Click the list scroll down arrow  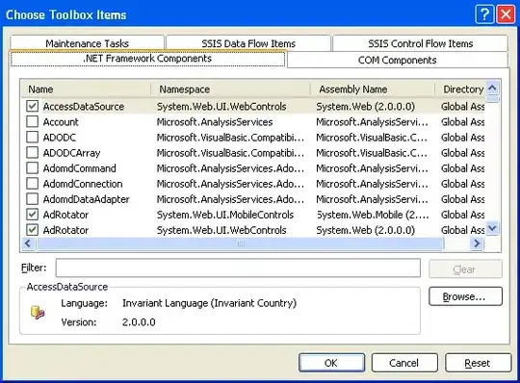click(492, 228)
